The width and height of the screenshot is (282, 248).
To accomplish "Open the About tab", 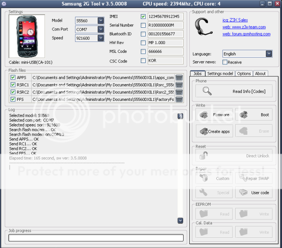I will click(260, 74).
